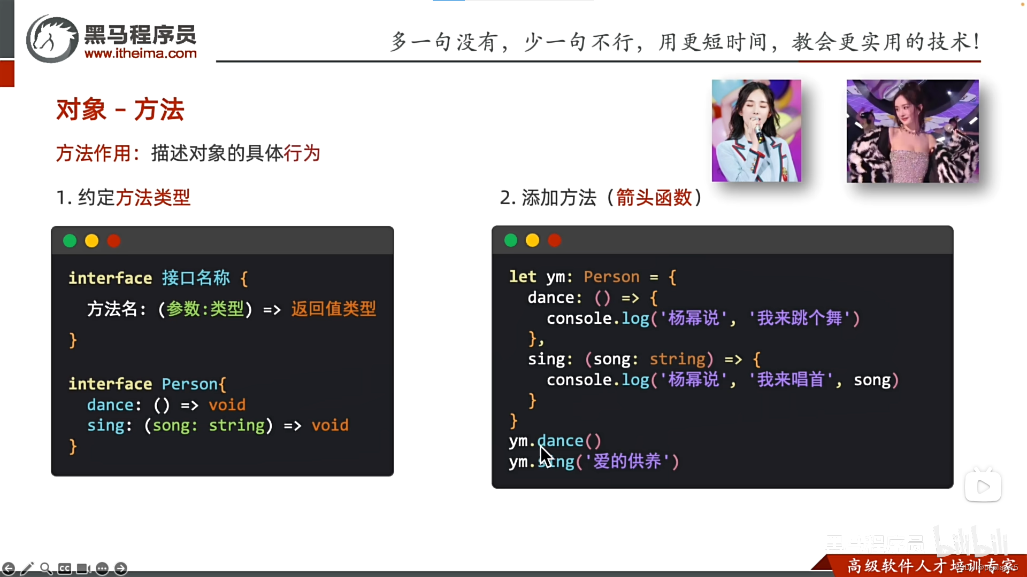This screenshot has height=577, width=1027.
Task: Open more slideshow options ellipsis
Action: click(x=102, y=568)
